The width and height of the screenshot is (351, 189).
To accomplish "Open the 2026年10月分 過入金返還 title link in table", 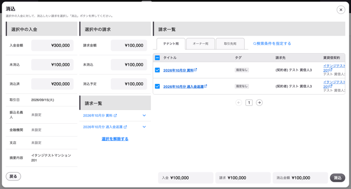I will pyautogui.click(x=183, y=87).
